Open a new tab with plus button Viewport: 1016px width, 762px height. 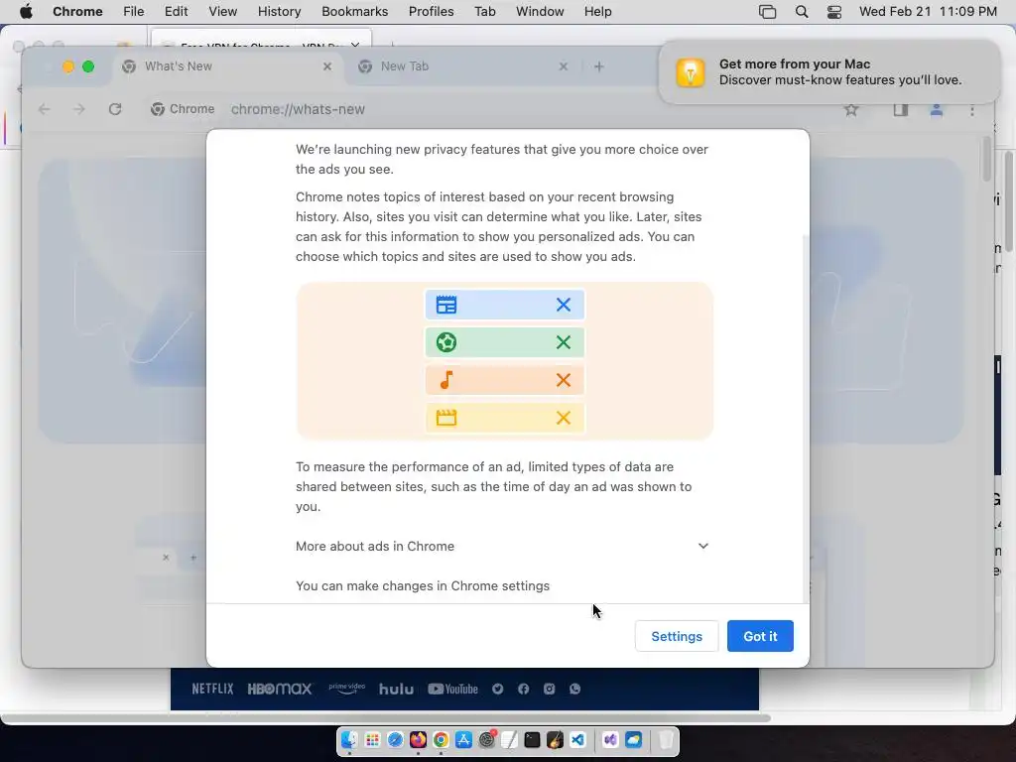pyautogui.click(x=598, y=66)
